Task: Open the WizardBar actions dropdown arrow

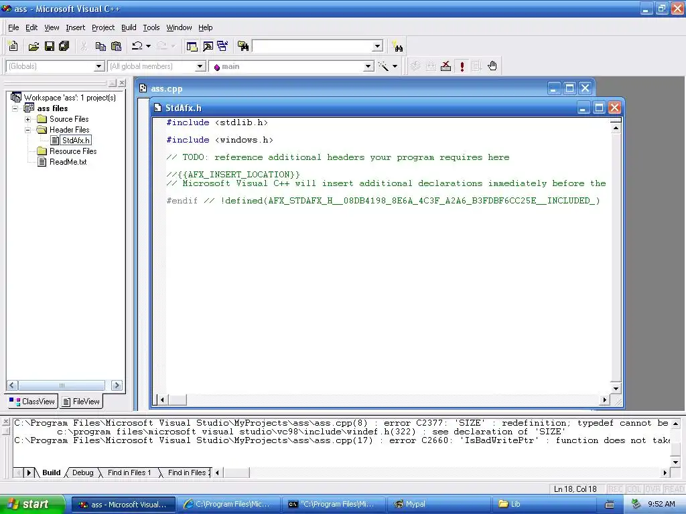Action: [395, 66]
